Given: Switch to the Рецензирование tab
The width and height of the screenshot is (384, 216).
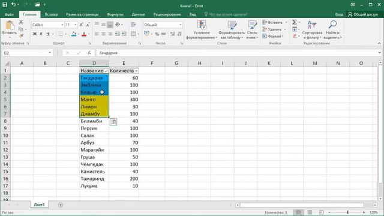Looking at the screenshot, I should pos(167,14).
